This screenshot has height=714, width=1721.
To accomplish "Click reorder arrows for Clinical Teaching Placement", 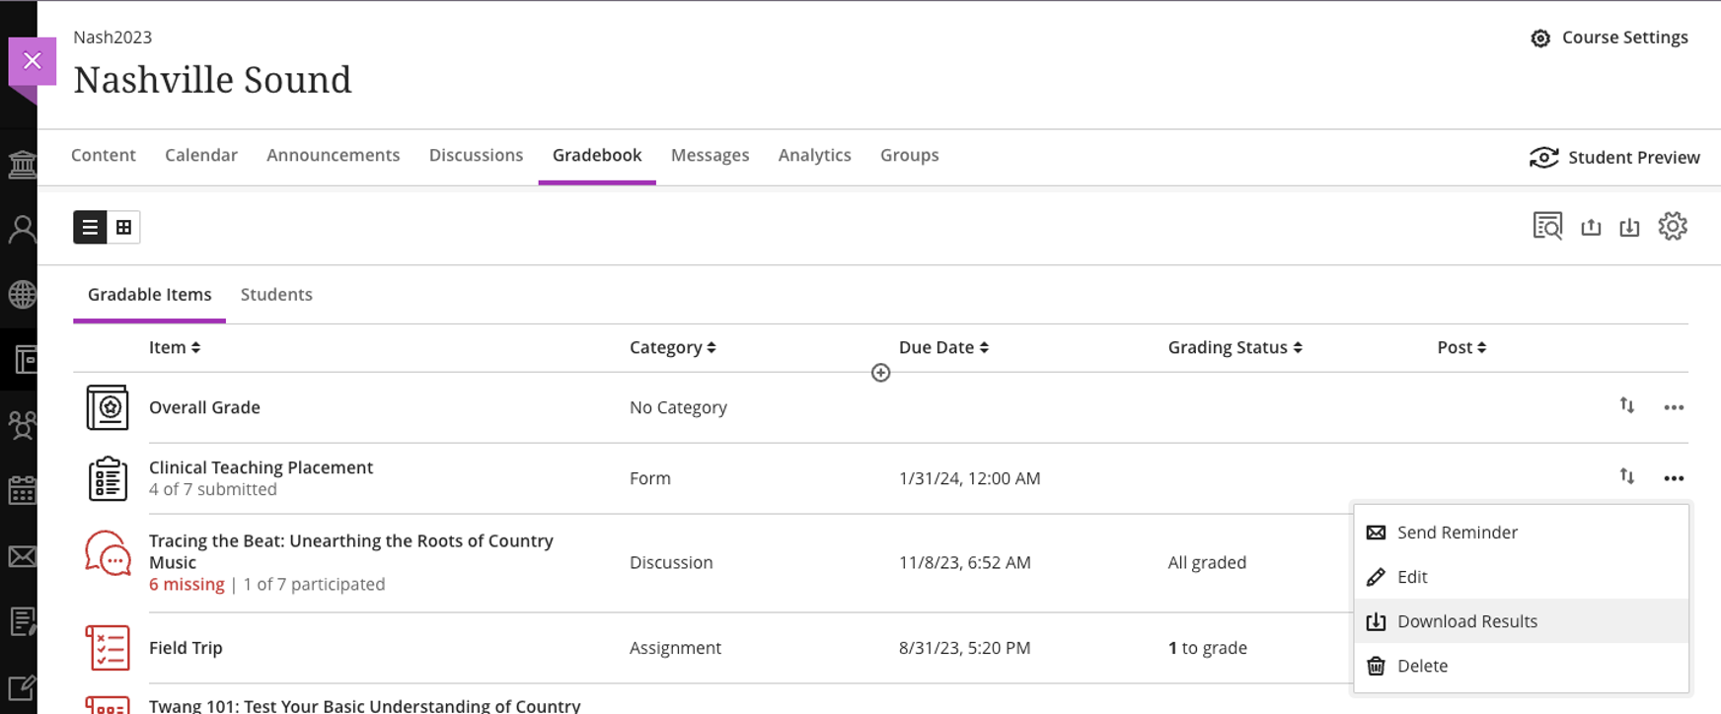I will [1626, 476].
